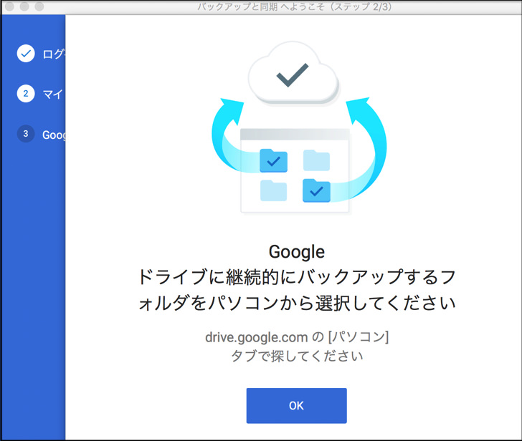
Task: Click the ログ step label in sidebar
Action: pyautogui.click(x=54, y=54)
